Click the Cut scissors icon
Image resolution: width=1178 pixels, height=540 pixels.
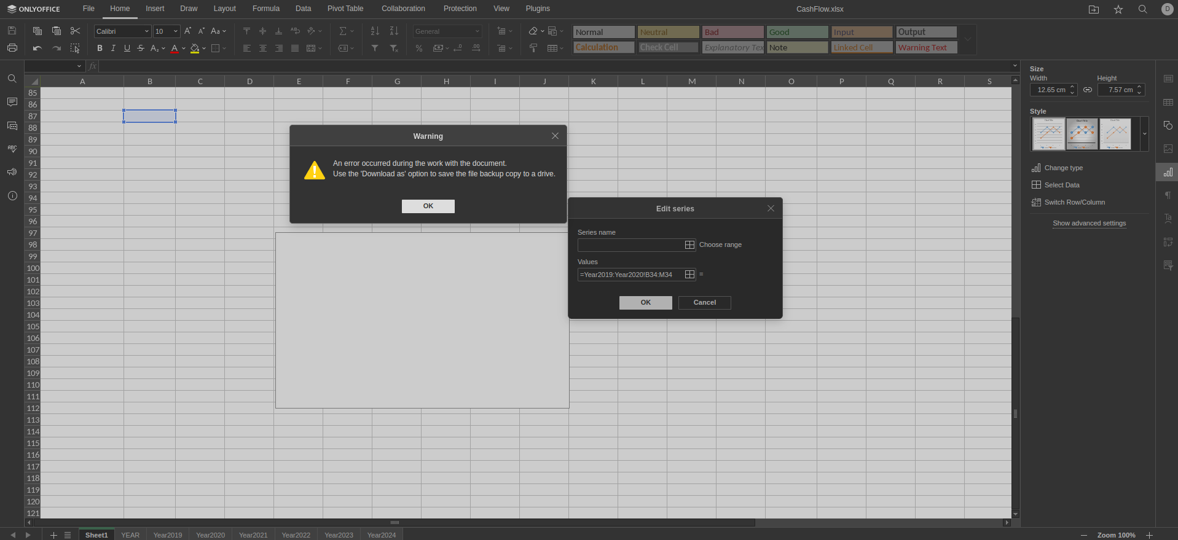click(75, 31)
